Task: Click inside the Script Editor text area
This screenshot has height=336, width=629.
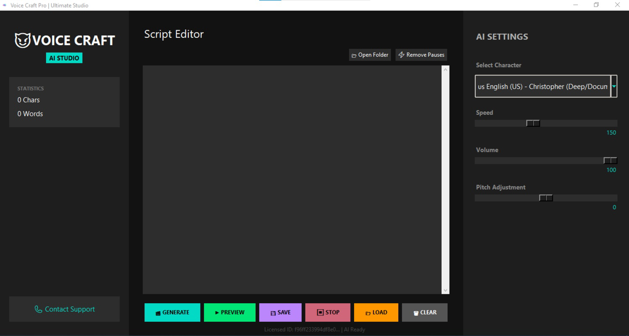Action: (292, 180)
